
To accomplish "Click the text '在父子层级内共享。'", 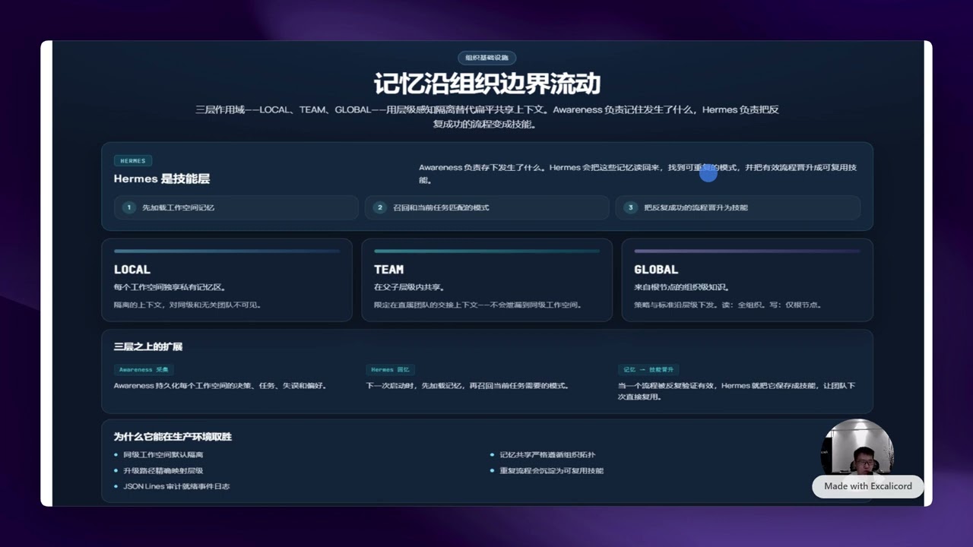I will (x=409, y=288).
